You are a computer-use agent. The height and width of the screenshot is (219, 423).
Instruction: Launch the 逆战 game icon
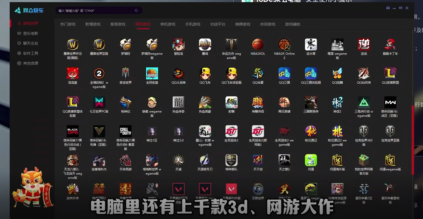click(364, 45)
